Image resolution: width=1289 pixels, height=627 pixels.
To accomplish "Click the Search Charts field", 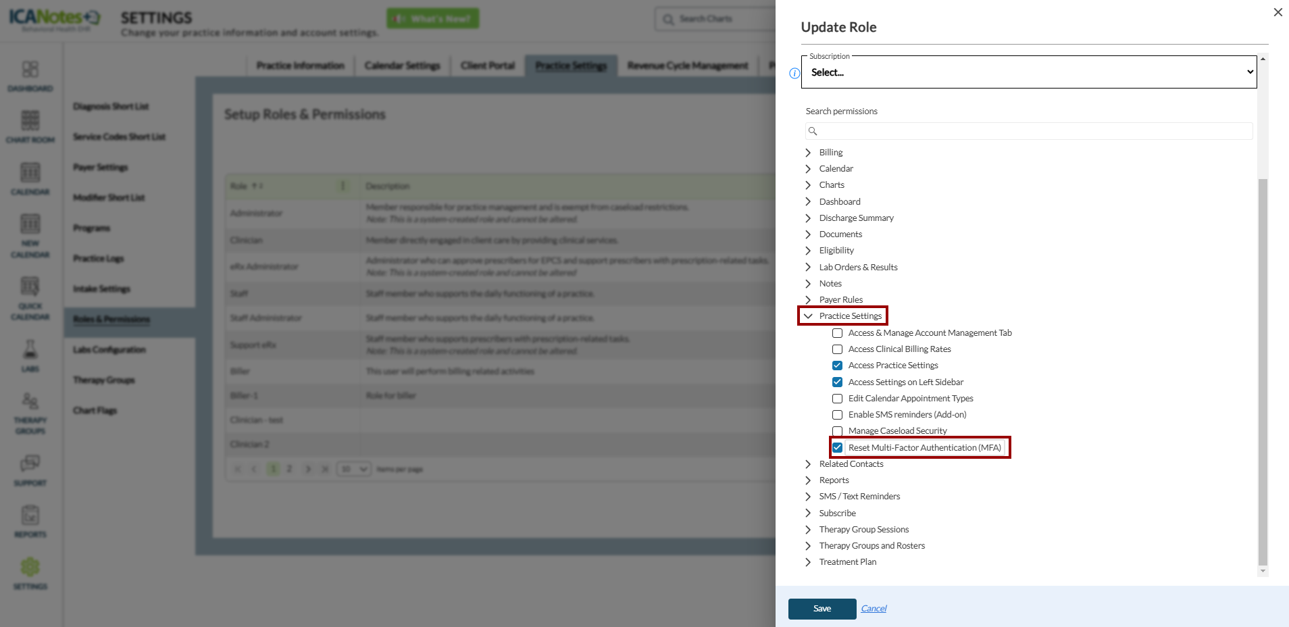I will (715, 19).
